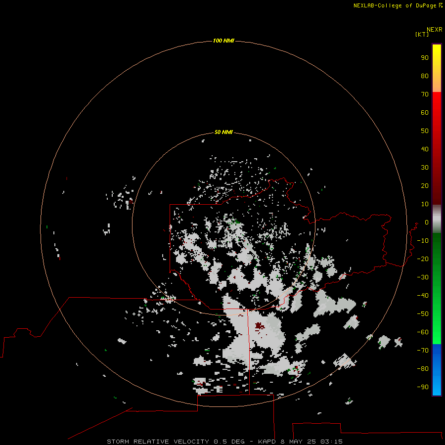
Task: Click the -30 tick label on scale
Action: [x=423, y=277]
